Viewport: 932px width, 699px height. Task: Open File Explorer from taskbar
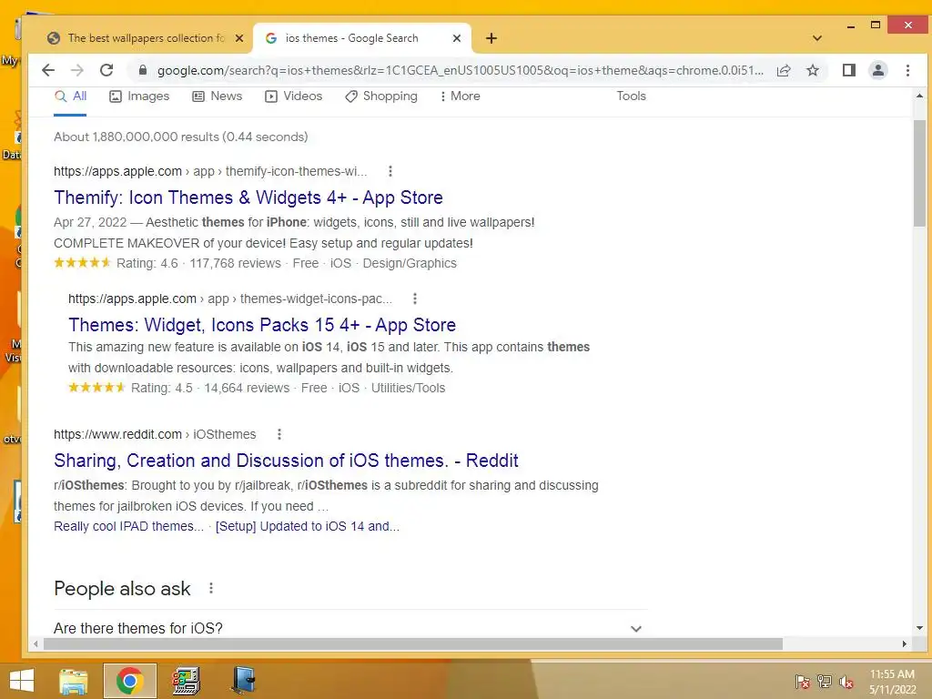(x=74, y=681)
